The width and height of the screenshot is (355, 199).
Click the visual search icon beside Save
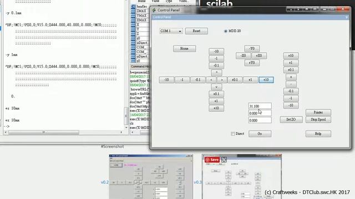coord(224,160)
